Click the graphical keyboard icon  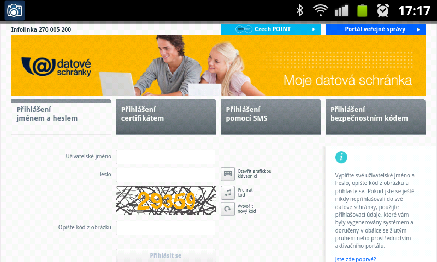click(227, 174)
